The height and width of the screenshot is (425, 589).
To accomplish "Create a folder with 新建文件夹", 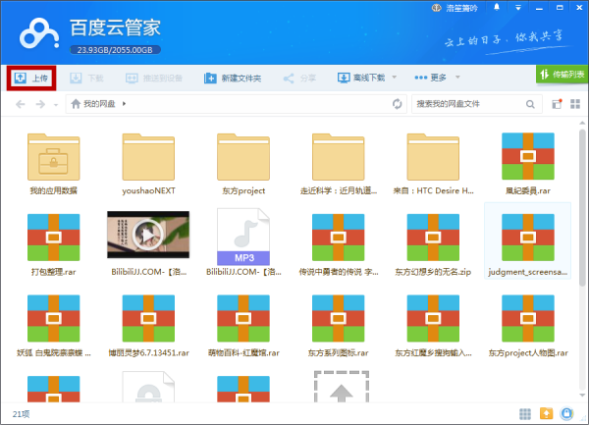I will (x=233, y=78).
